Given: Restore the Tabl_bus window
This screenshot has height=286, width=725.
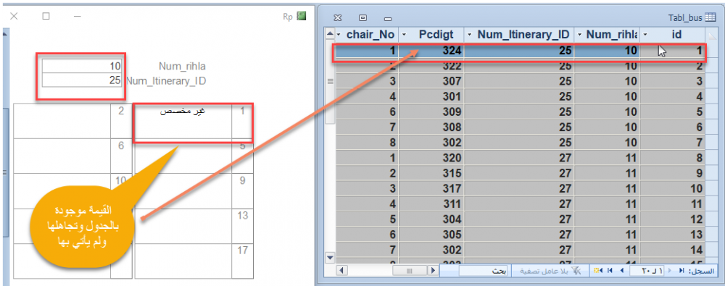Looking at the screenshot, I should point(363,18).
